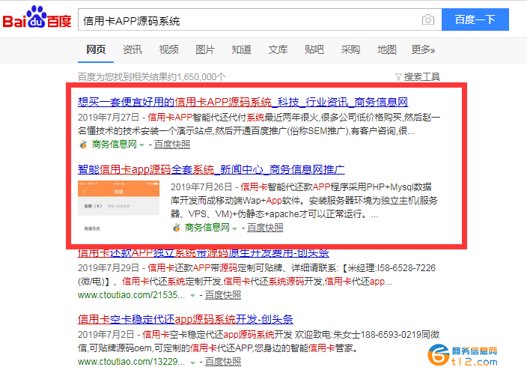This screenshot has height=376, width=527.
Task: Click snippet text dated 2019年7月2日
Action: tap(259, 341)
